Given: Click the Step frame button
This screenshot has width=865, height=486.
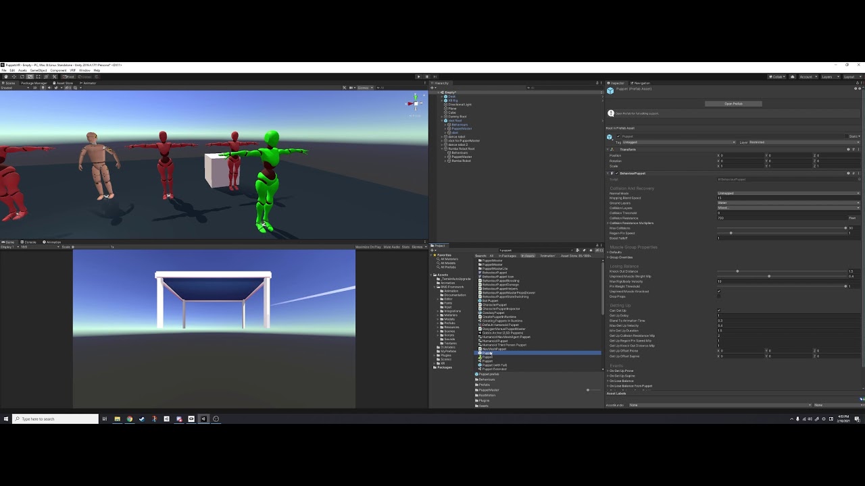Looking at the screenshot, I should tap(435, 77).
